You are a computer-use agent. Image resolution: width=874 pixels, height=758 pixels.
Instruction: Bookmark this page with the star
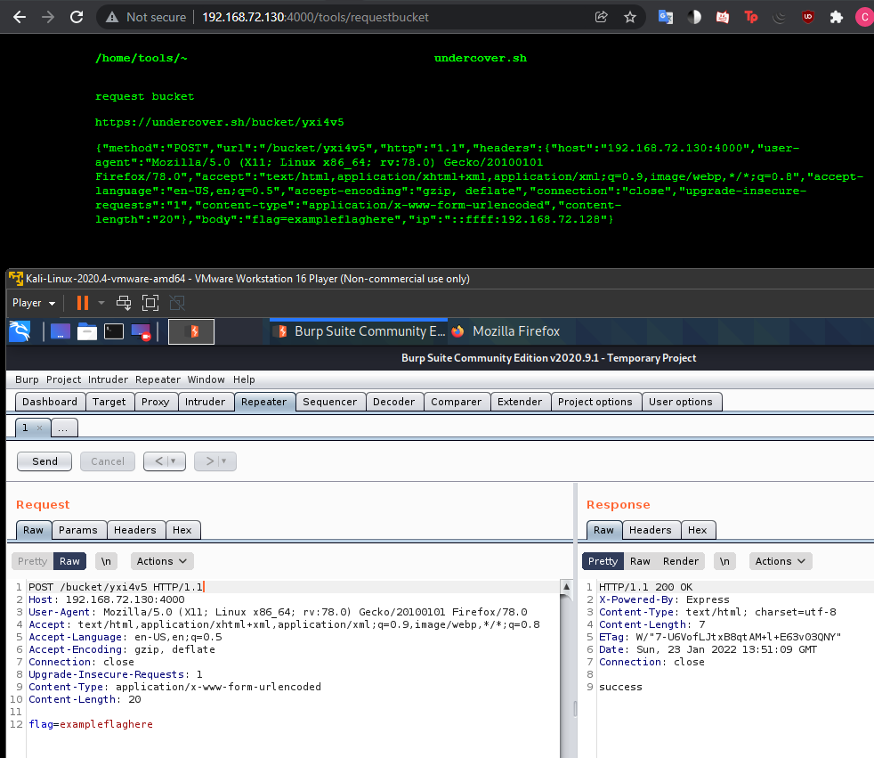click(630, 17)
